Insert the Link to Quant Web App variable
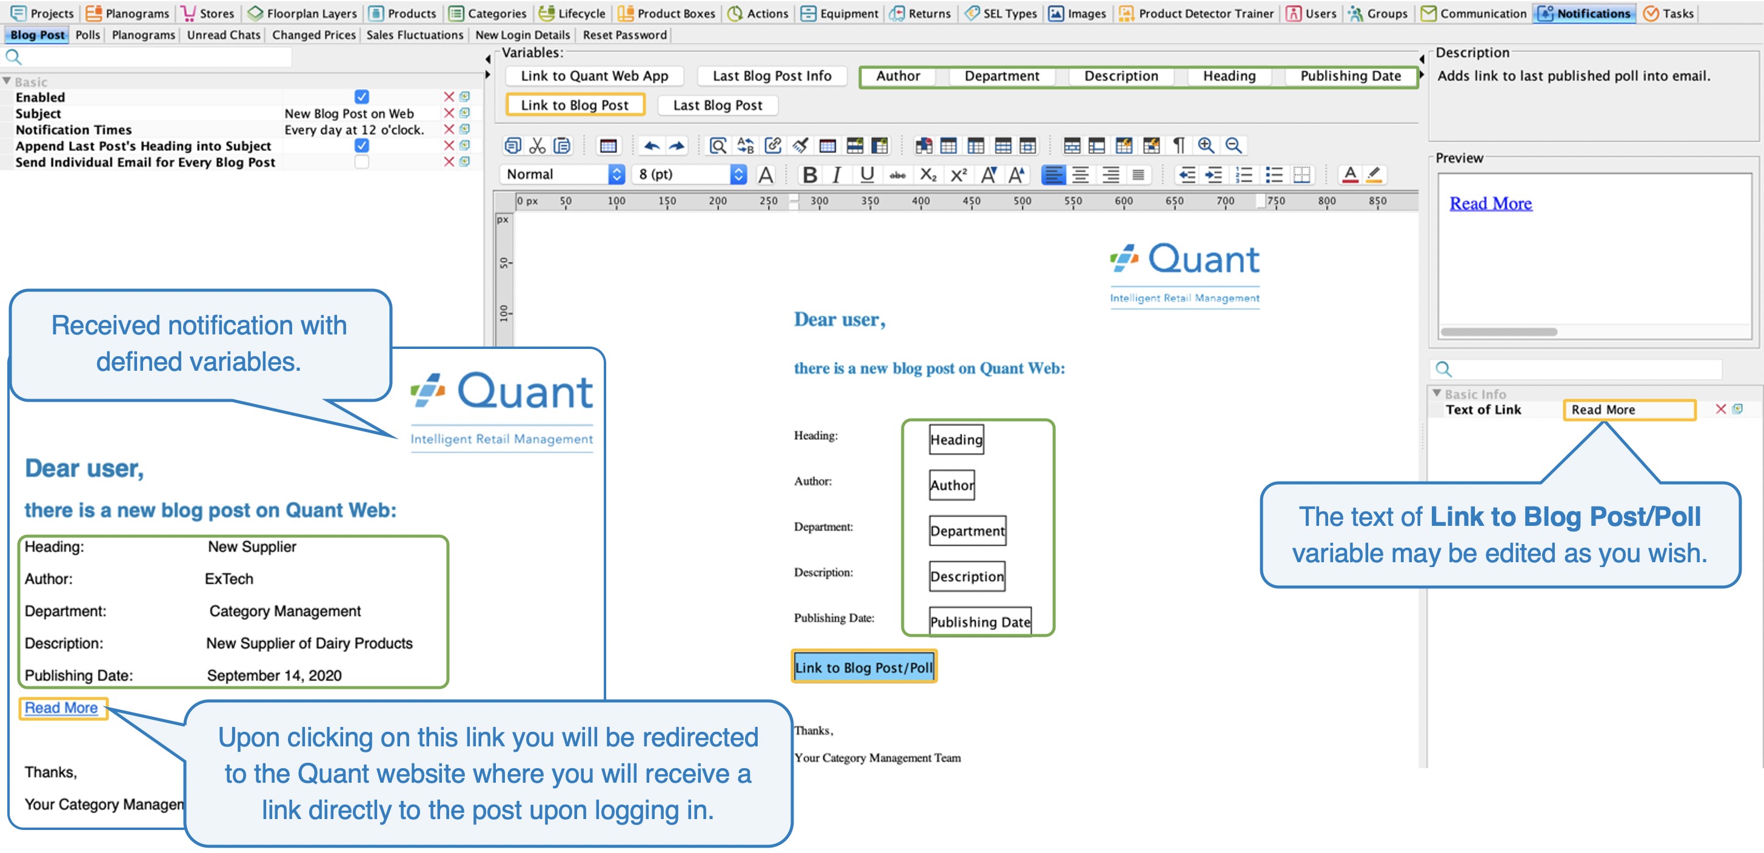 click(x=595, y=76)
